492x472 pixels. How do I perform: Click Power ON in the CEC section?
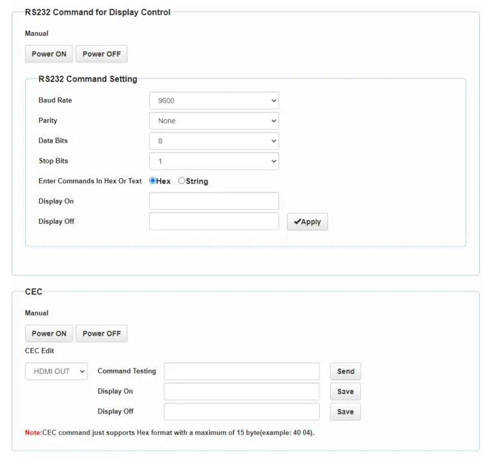pyautogui.click(x=49, y=334)
